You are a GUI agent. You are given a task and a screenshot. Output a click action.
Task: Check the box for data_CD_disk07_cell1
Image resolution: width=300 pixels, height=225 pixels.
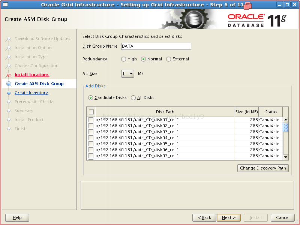coord(91,156)
